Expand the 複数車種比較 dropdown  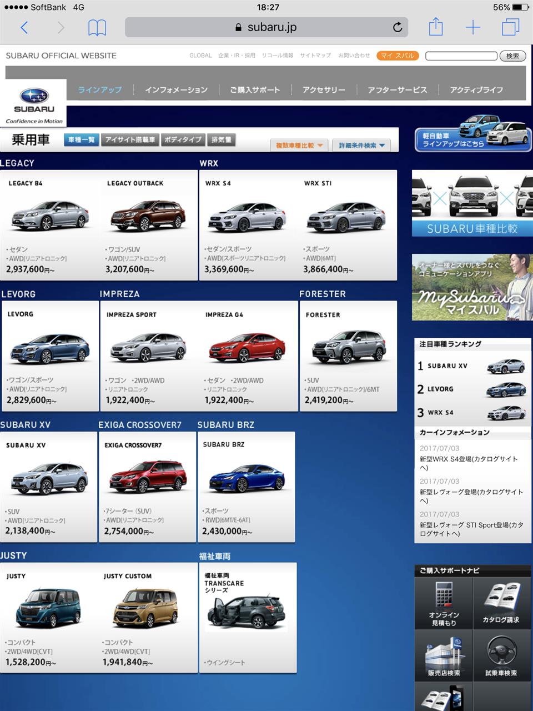[x=299, y=145]
